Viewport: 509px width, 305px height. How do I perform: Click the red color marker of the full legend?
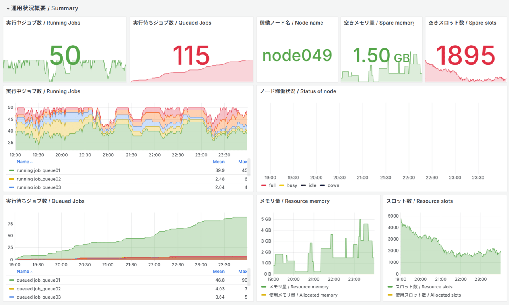(x=264, y=185)
